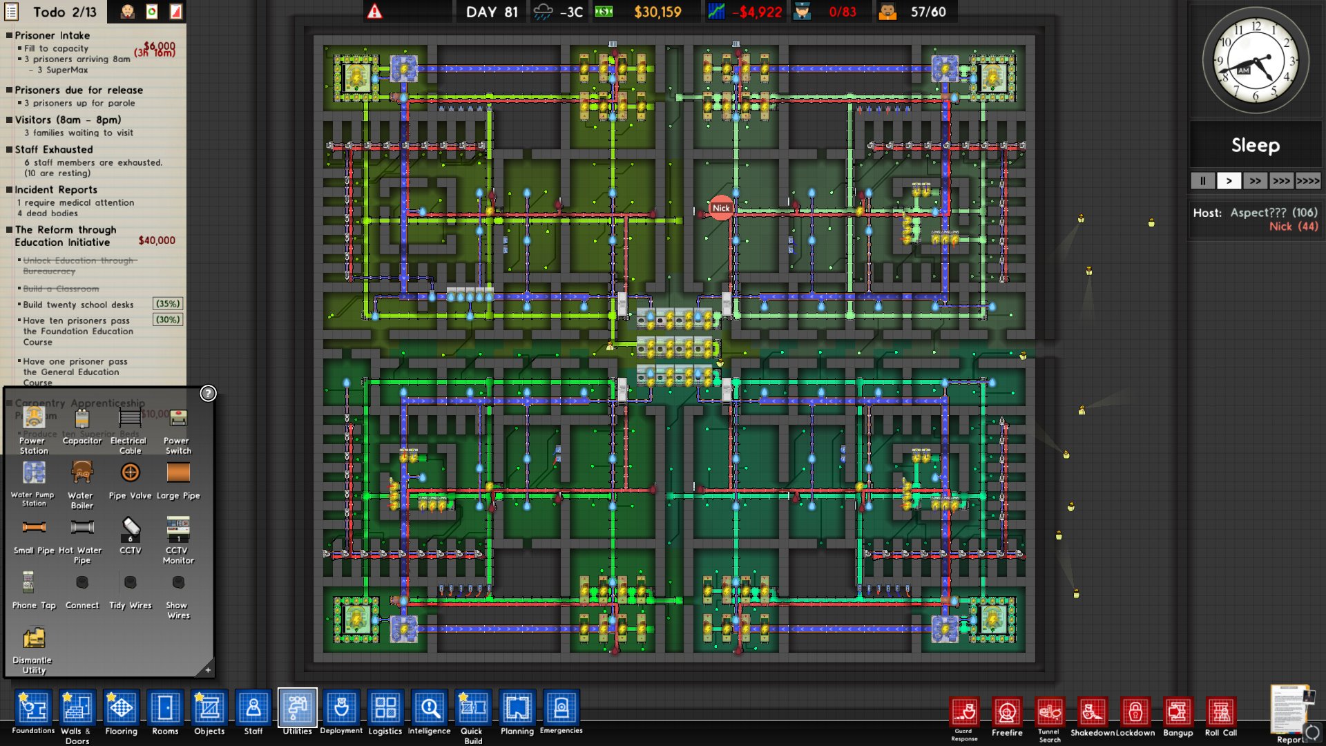Activate the Lockdown emergency button
The width and height of the screenshot is (1326, 746).
(x=1135, y=712)
